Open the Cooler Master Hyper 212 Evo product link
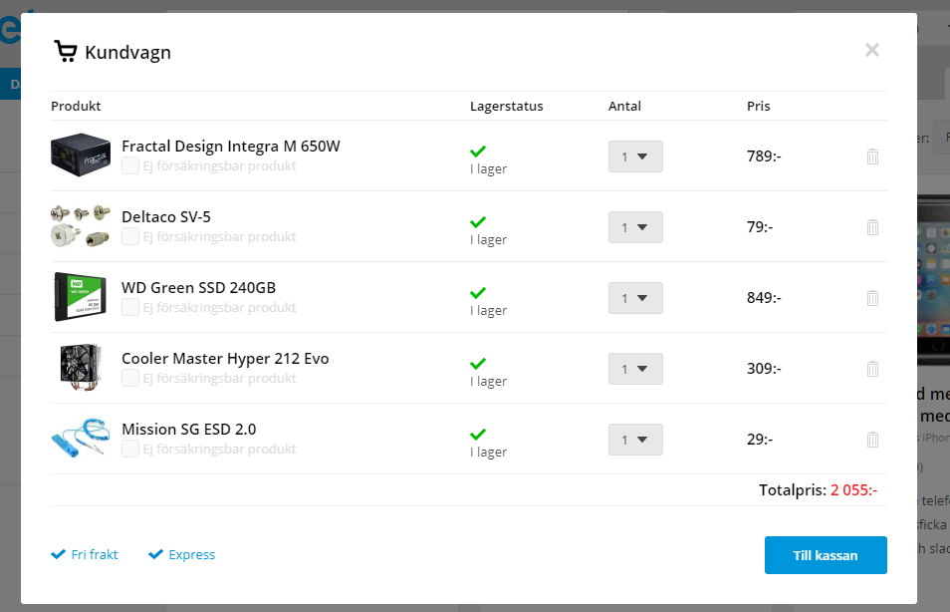The width and height of the screenshot is (950, 612). click(225, 359)
